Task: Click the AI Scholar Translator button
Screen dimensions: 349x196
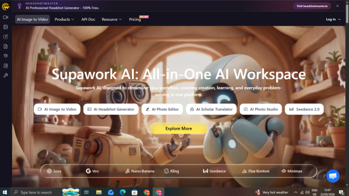Action: [x=211, y=109]
